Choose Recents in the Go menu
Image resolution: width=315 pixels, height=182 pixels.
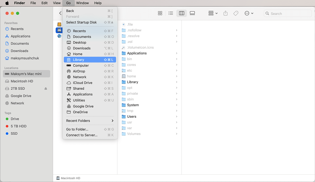tap(90, 31)
